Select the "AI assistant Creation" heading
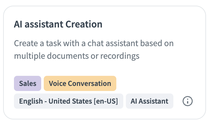Image resolution: width=213 pixels, height=127 pixels. coord(58,24)
